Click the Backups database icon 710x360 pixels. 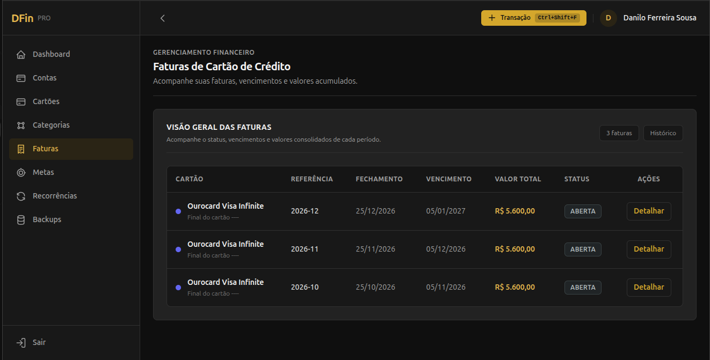click(x=21, y=219)
